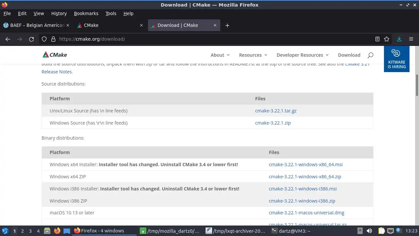Viewport: 419px width, 236px height.
Task: Open the History menu
Action: click(59, 13)
